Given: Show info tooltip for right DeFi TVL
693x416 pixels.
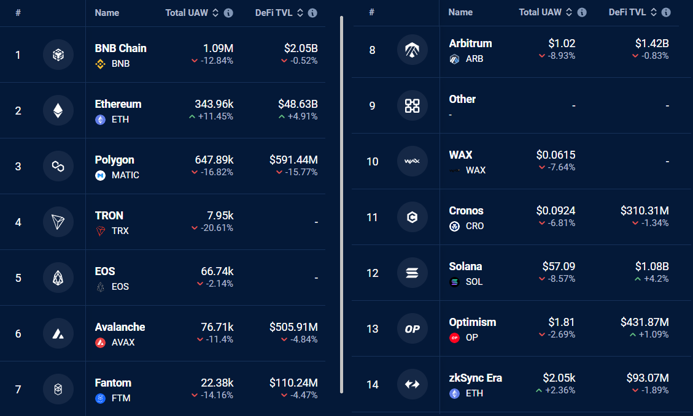Looking at the screenshot, I should [x=667, y=12].
